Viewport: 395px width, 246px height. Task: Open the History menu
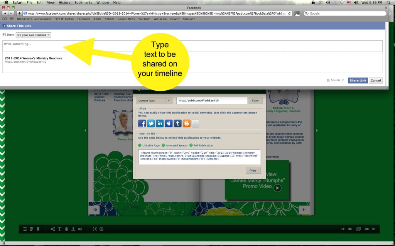coord(64,3)
